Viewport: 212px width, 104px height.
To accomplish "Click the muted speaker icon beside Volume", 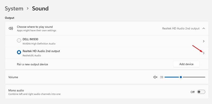I will (x=155, y=77).
